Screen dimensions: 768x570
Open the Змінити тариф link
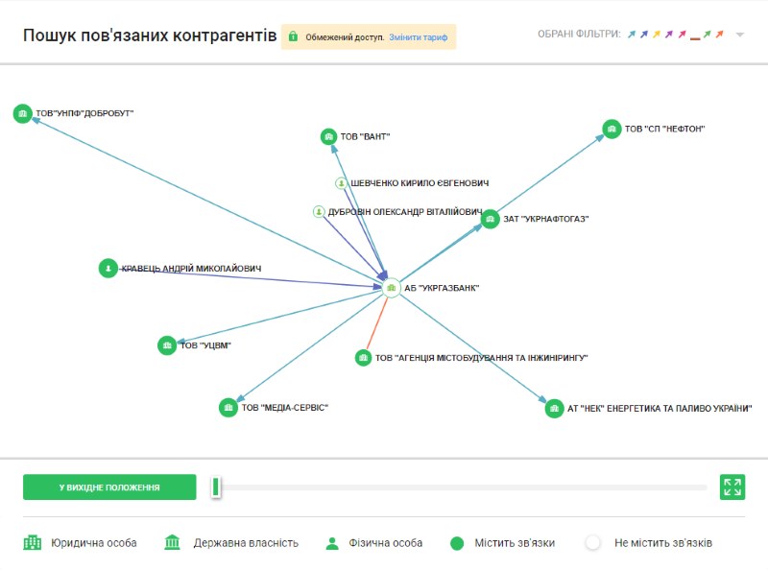point(419,37)
